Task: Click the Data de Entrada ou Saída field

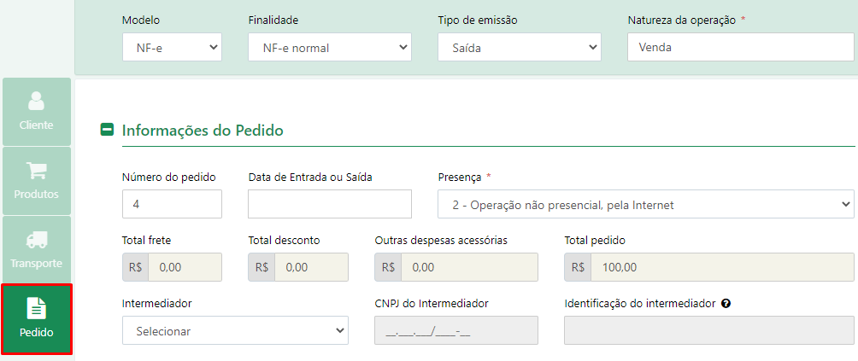Action: (x=329, y=204)
